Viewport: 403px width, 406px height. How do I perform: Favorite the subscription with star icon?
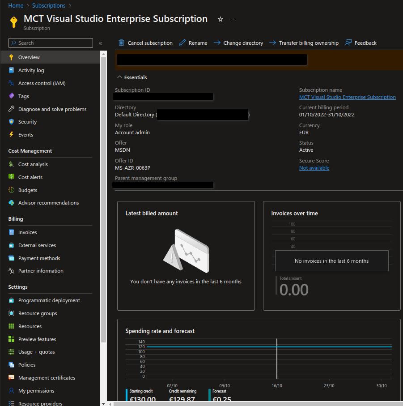(x=221, y=19)
